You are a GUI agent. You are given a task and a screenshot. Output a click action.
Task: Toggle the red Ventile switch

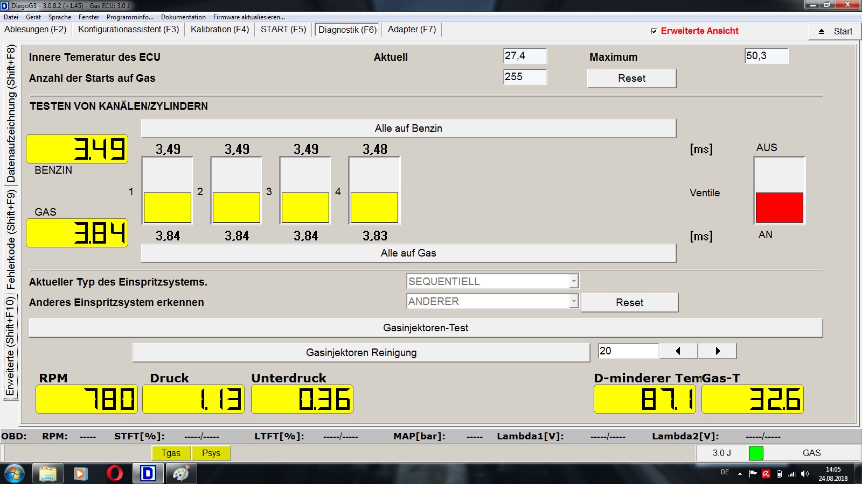[x=780, y=190]
